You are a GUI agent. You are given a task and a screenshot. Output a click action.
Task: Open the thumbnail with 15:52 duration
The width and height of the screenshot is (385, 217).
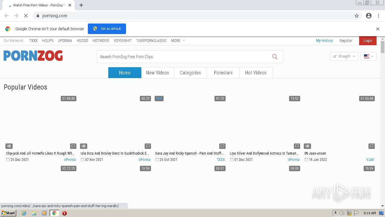pos(265,122)
